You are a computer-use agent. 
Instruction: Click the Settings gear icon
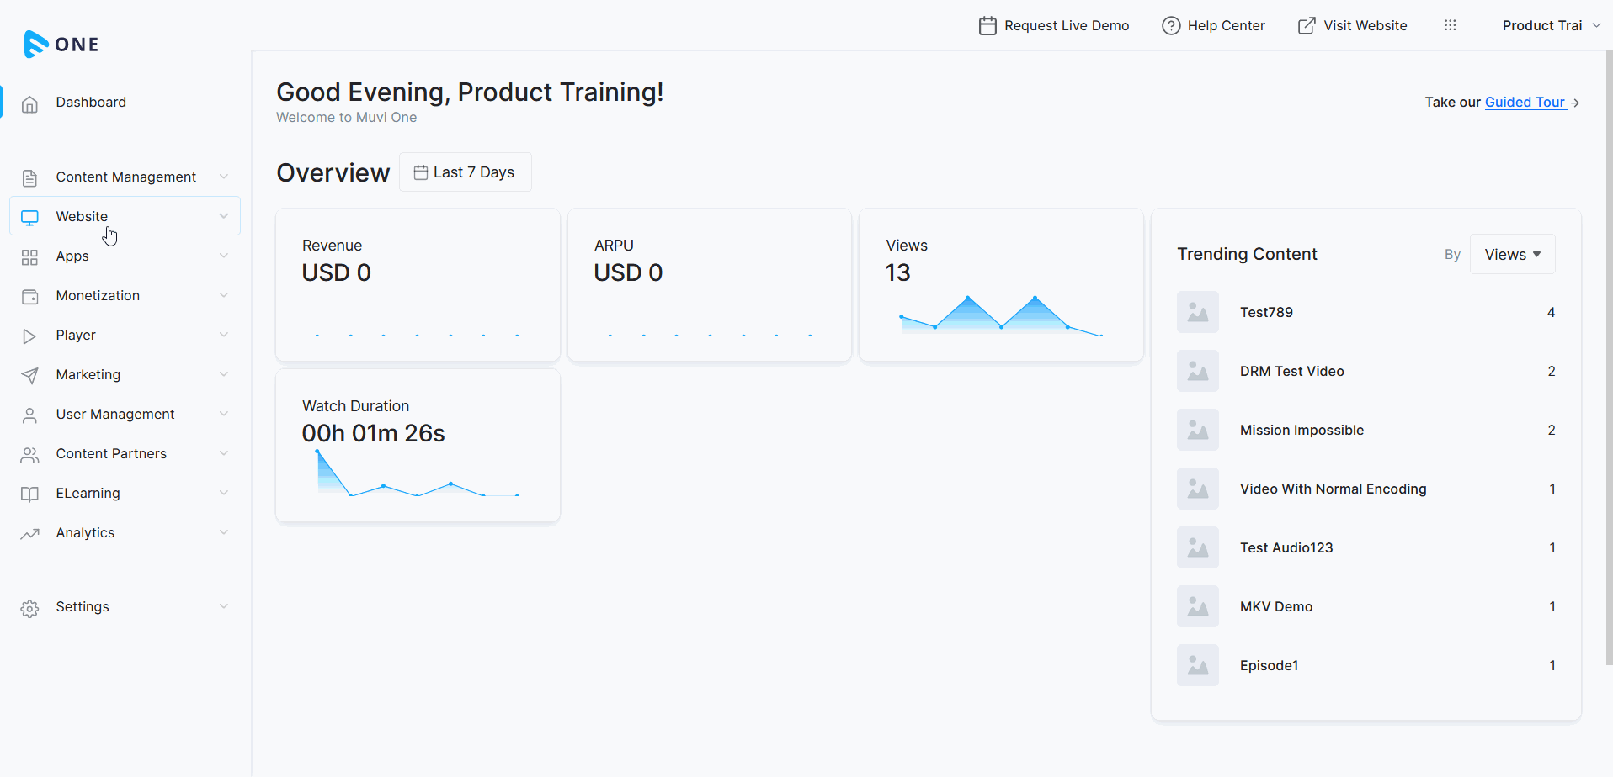tap(29, 608)
